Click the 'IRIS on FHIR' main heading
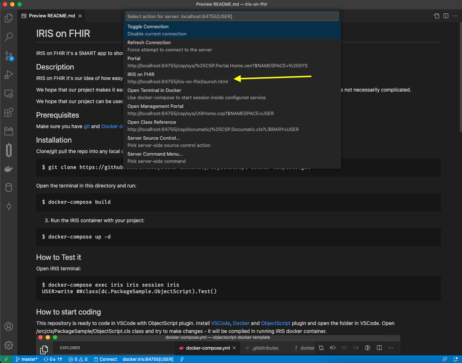The height and width of the screenshot is (363, 462). point(63,34)
